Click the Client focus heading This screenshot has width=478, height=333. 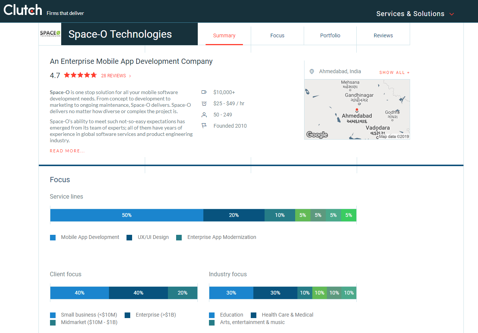(66, 274)
